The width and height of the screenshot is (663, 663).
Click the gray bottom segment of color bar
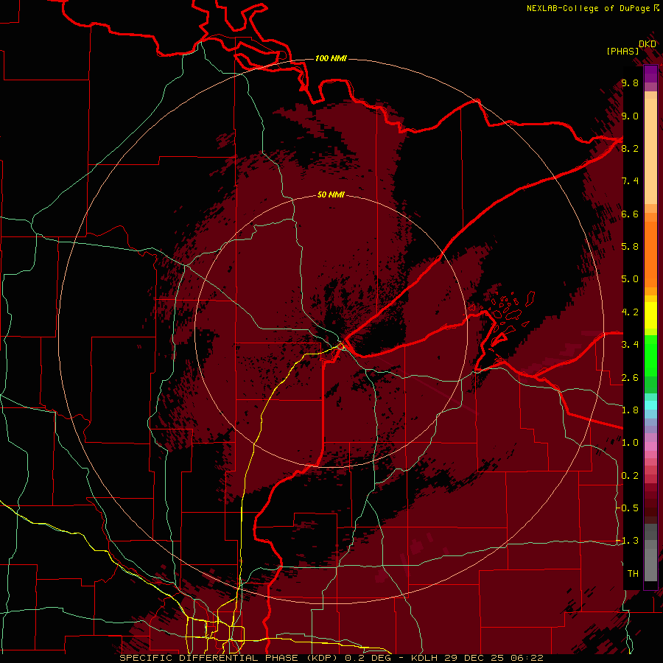[x=650, y=562]
